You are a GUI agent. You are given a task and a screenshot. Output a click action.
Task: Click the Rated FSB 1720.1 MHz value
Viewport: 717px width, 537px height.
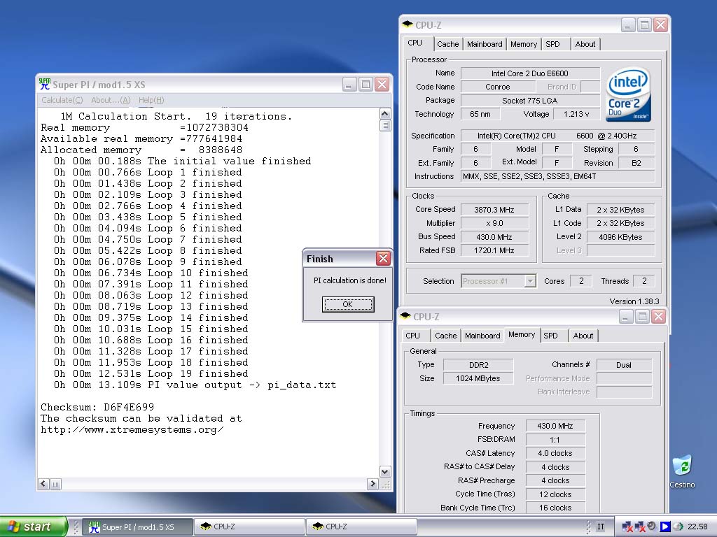click(494, 250)
